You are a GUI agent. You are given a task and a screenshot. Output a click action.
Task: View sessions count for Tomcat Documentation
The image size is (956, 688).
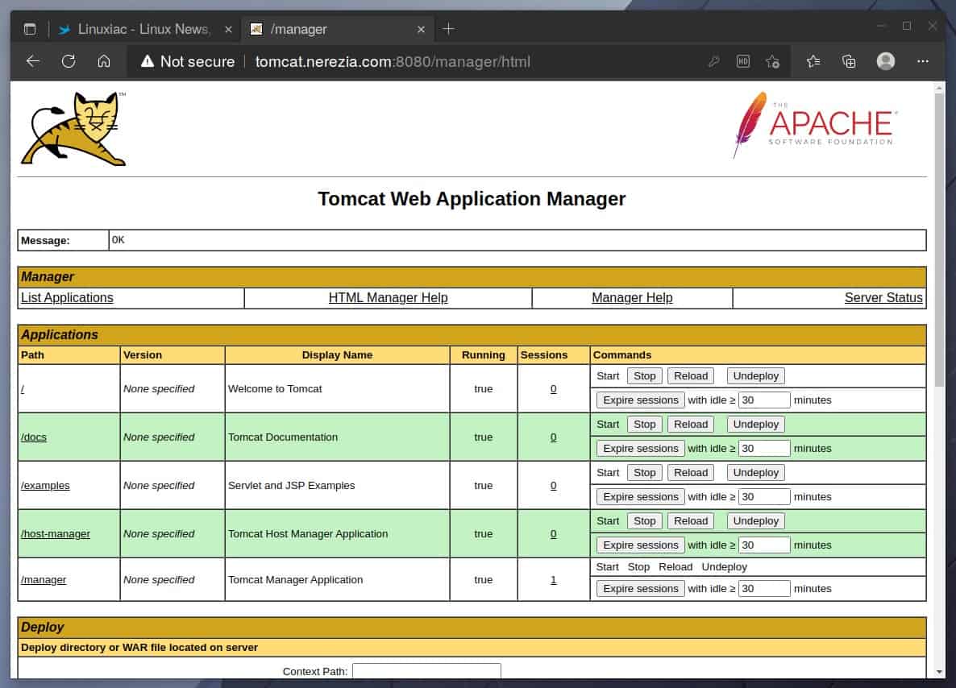(553, 437)
